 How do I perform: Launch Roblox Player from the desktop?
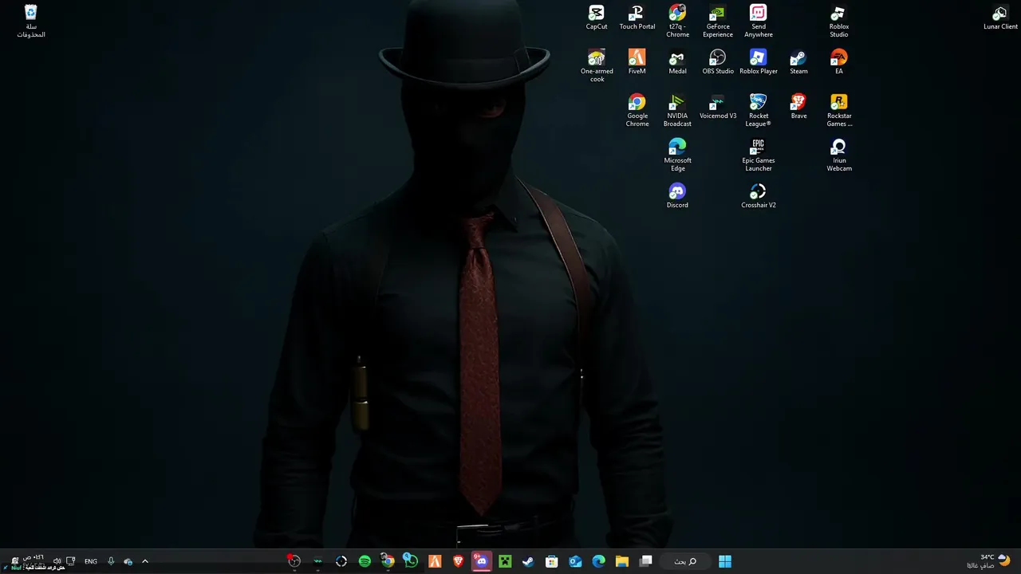click(x=758, y=62)
